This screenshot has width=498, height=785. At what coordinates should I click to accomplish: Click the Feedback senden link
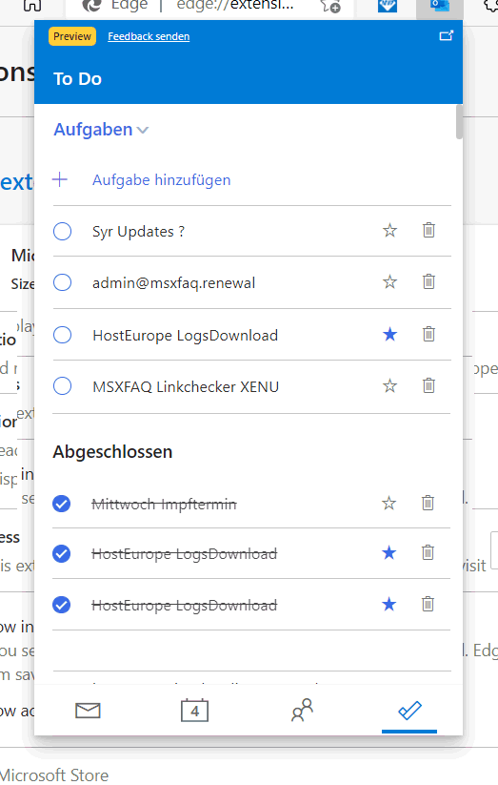pyautogui.click(x=149, y=36)
